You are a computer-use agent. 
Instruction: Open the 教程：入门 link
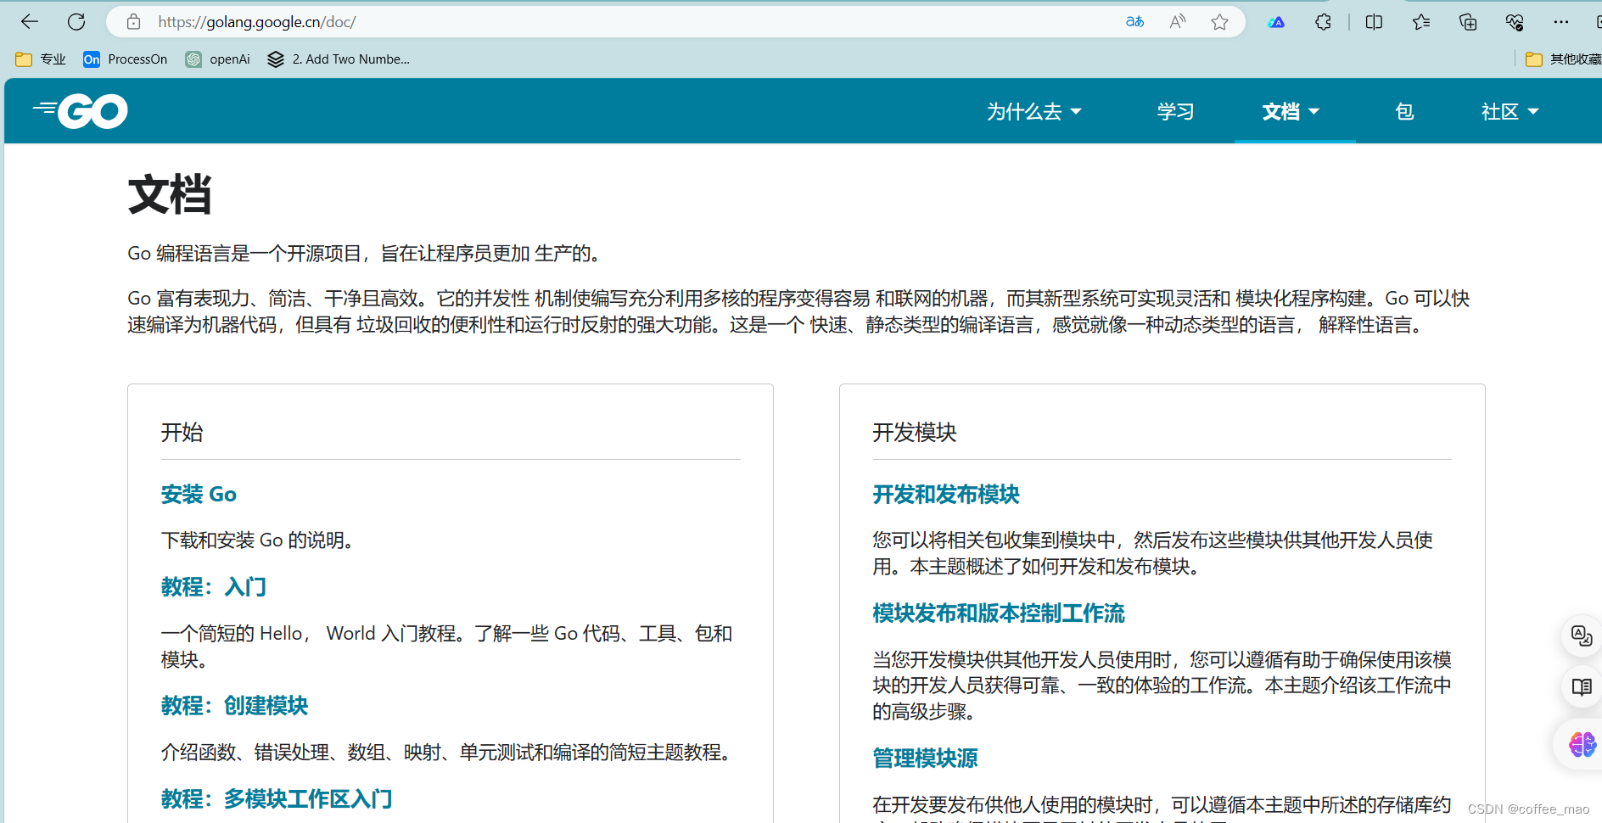coord(214,587)
